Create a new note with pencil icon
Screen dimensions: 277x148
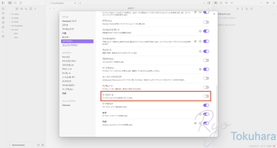17,9
